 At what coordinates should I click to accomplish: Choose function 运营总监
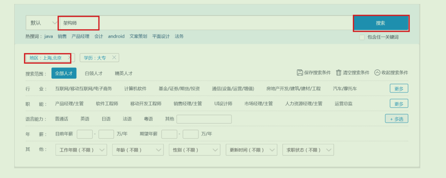344,104
